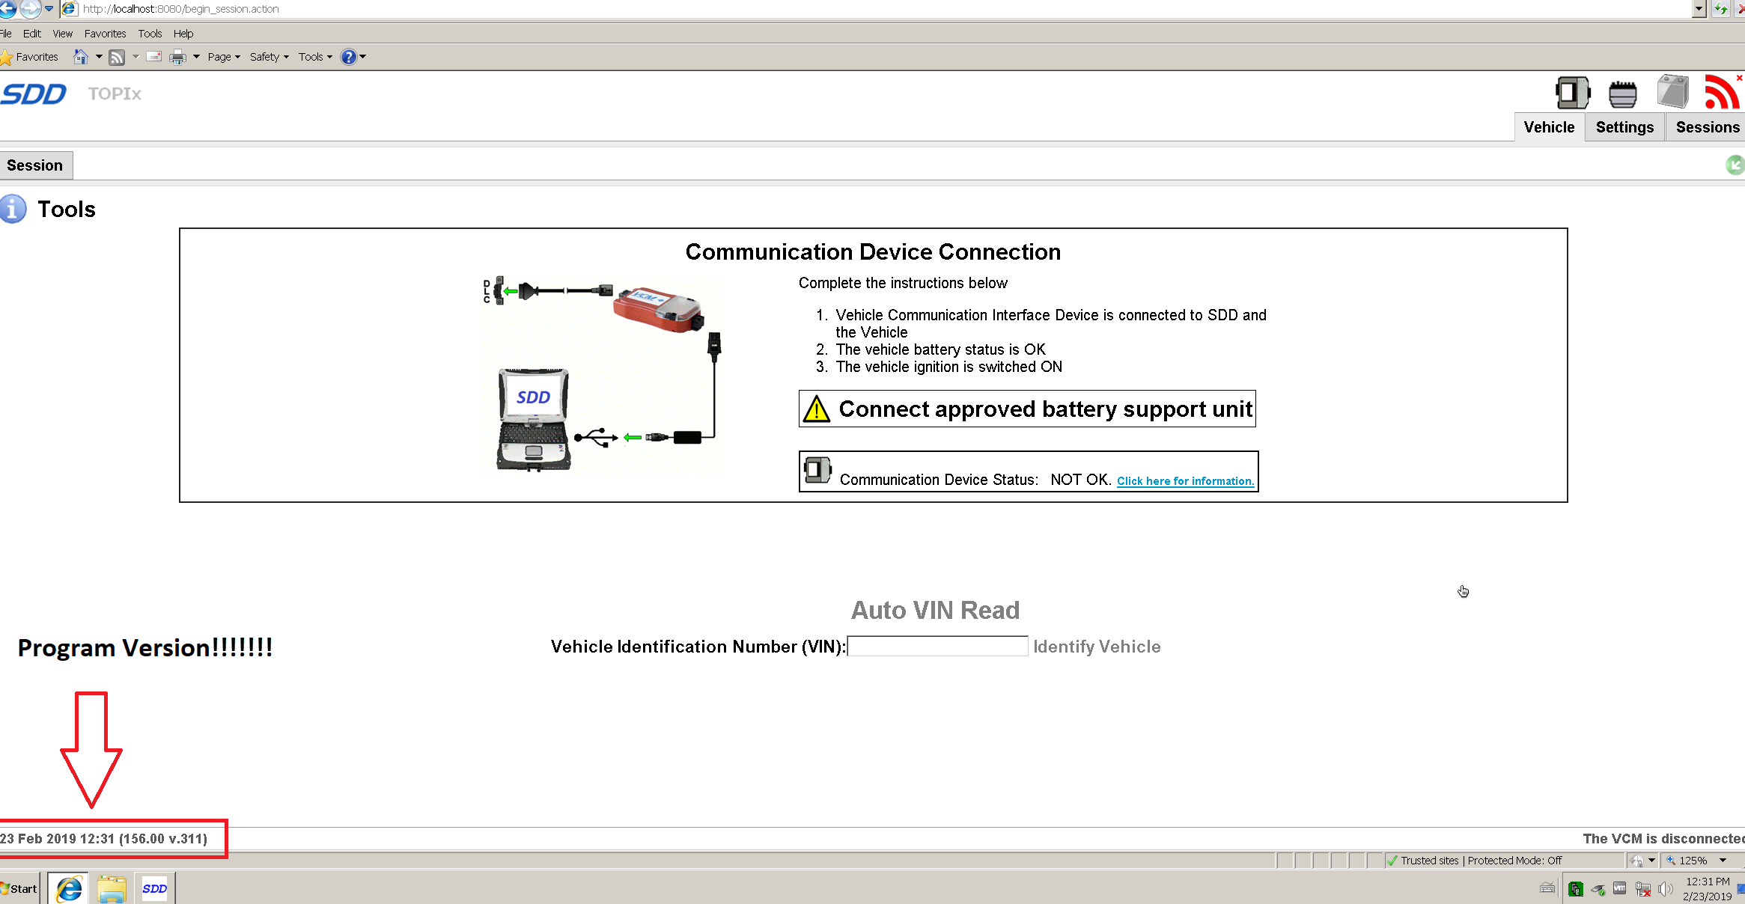The height and width of the screenshot is (904, 1745).
Task: Click the green arrow icon in Session bar
Action: tap(1735, 165)
